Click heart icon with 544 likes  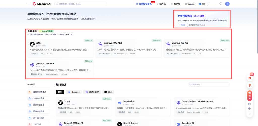(110, 46)
